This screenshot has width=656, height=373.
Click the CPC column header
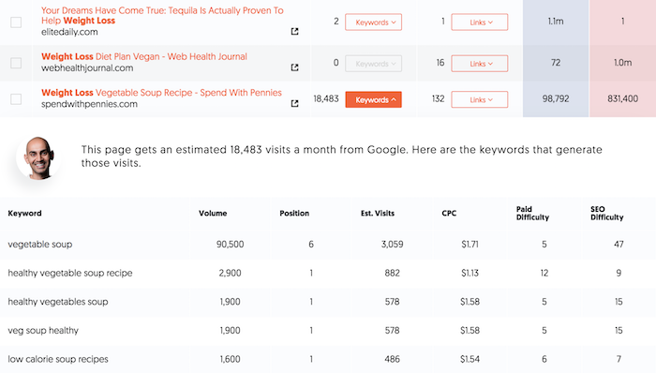(449, 214)
